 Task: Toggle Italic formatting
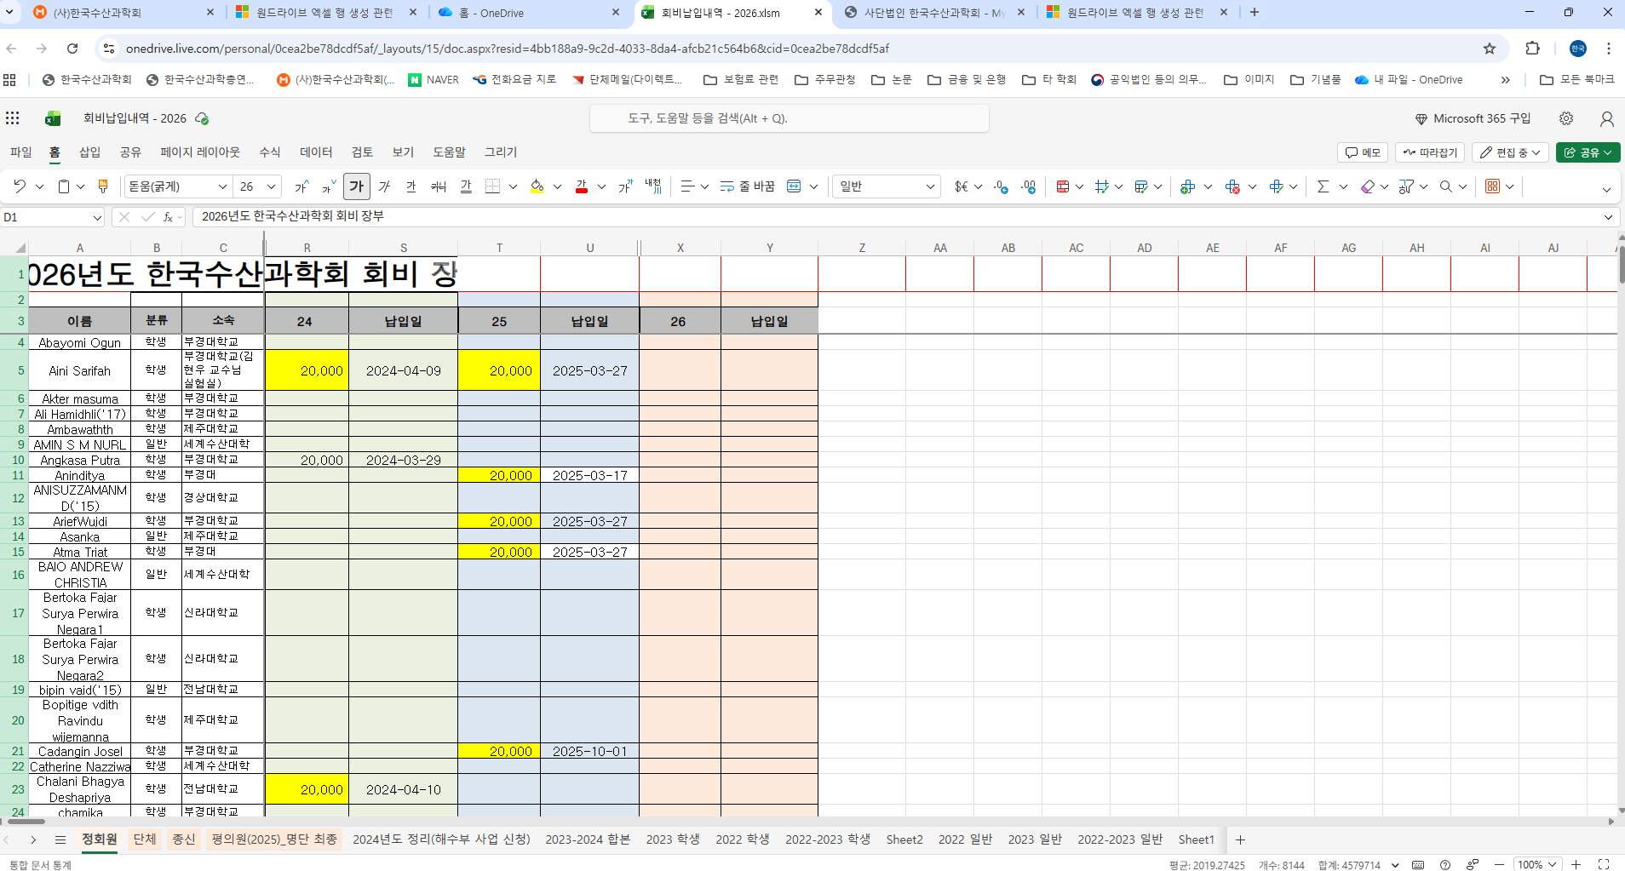tap(384, 186)
